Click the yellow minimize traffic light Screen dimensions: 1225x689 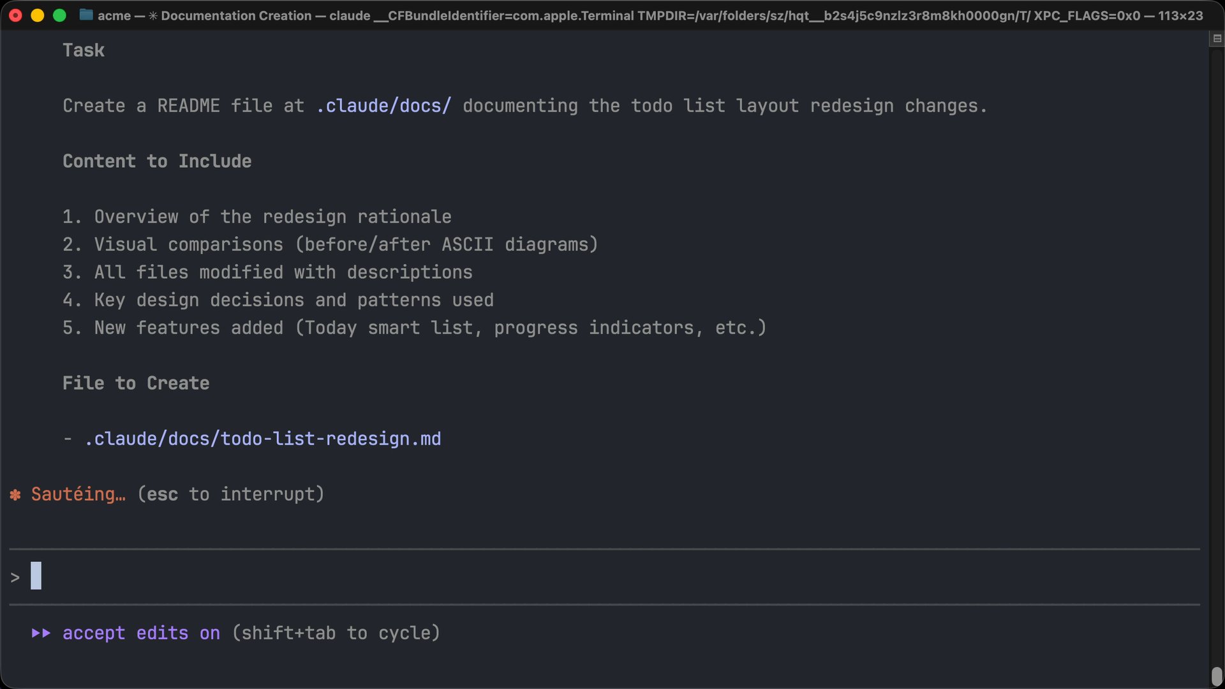point(38,15)
